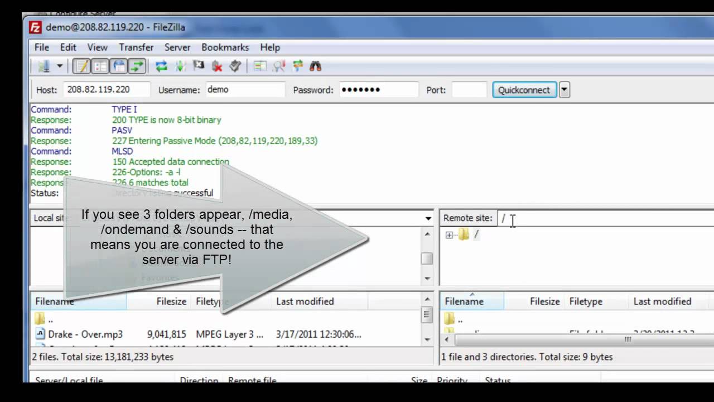
Task: Open the Site Manager icon
Action: pos(44,66)
